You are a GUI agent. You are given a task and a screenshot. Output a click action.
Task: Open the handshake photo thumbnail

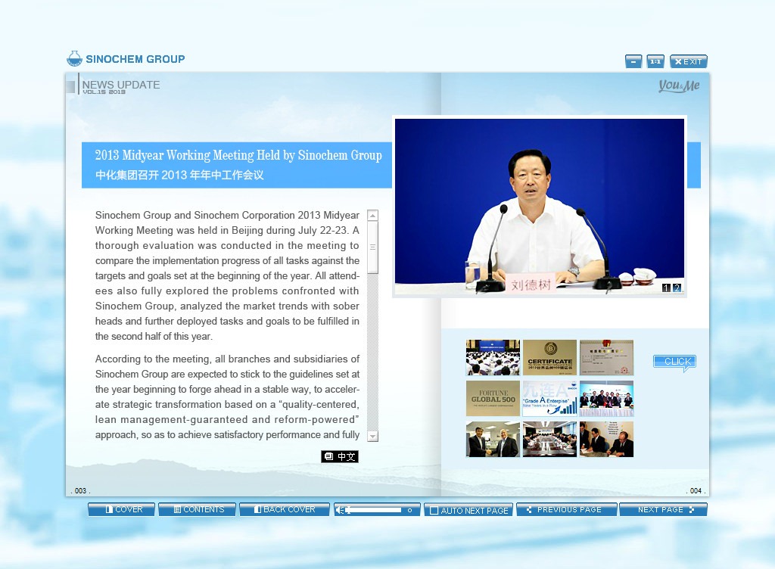493,439
